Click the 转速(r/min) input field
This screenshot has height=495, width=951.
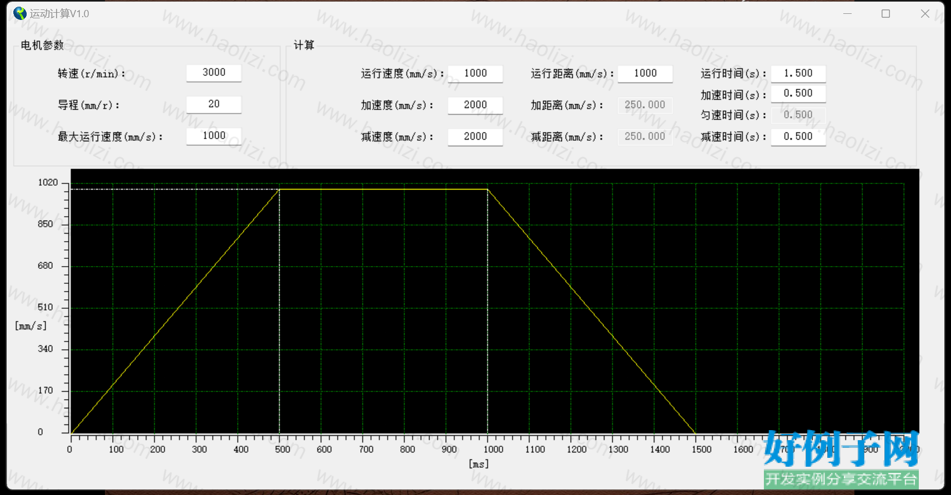point(214,73)
